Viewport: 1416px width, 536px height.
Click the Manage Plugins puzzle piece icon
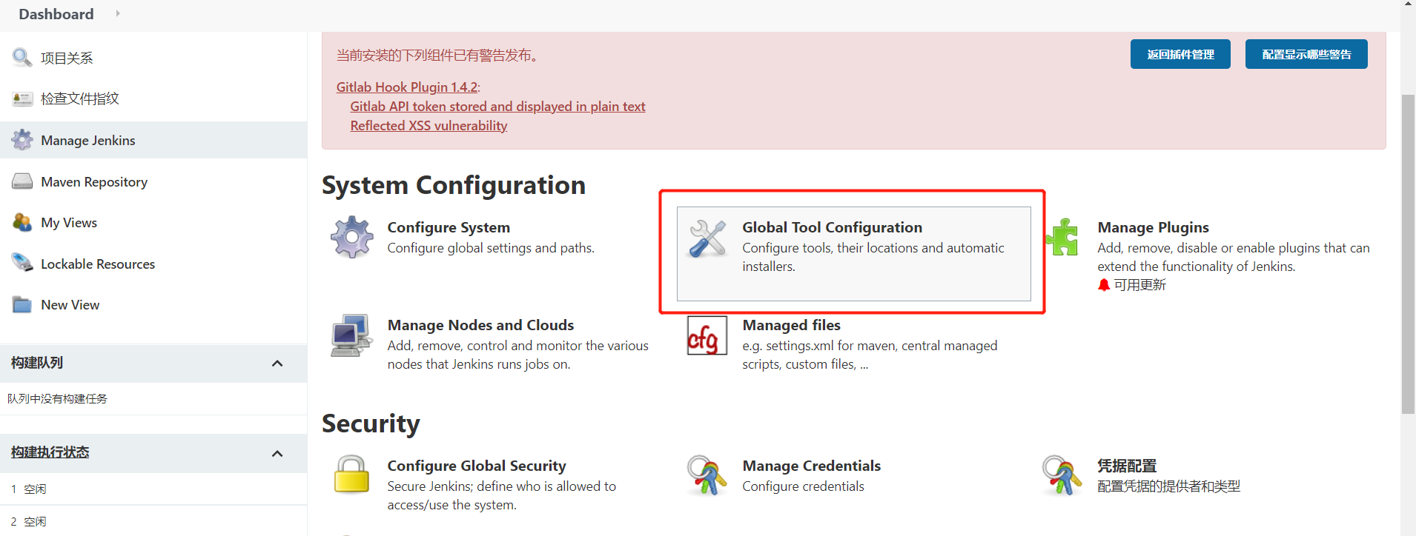click(1062, 237)
